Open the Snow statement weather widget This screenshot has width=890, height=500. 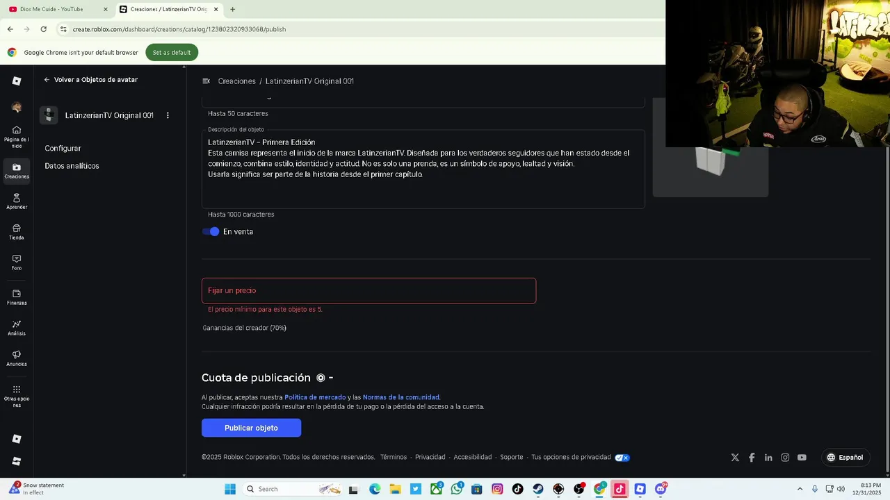coord(36,489)
